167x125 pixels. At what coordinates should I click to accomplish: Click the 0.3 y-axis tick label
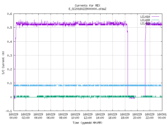coord(9,55)
